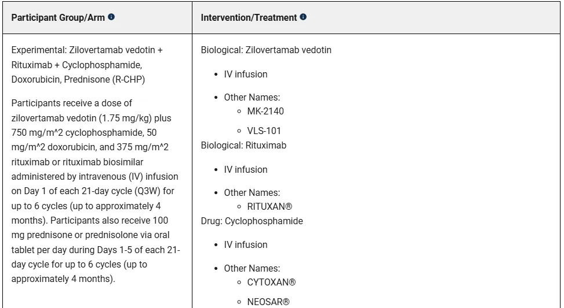Viewport: 564px width, 308px height.
Task: Select the Drug: Cyclophosphamide heading
Action: 252,221
